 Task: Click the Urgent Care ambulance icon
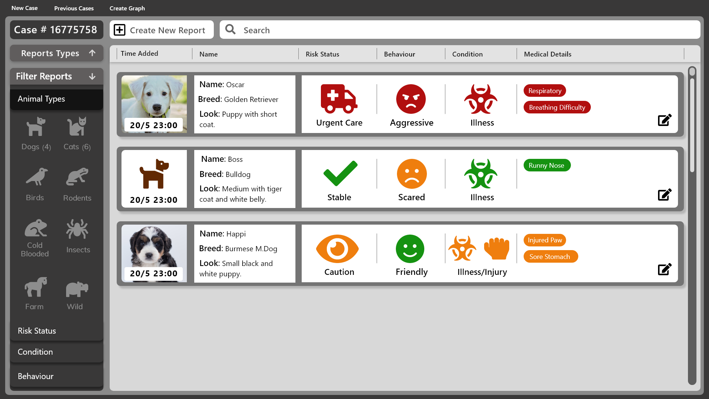(x=339, y=99)
